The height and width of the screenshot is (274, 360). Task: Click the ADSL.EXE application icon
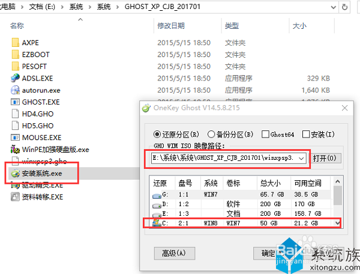pyautogui.click(x=16, y=78)
